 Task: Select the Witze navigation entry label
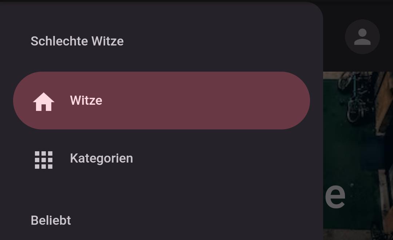click(86, 100)
